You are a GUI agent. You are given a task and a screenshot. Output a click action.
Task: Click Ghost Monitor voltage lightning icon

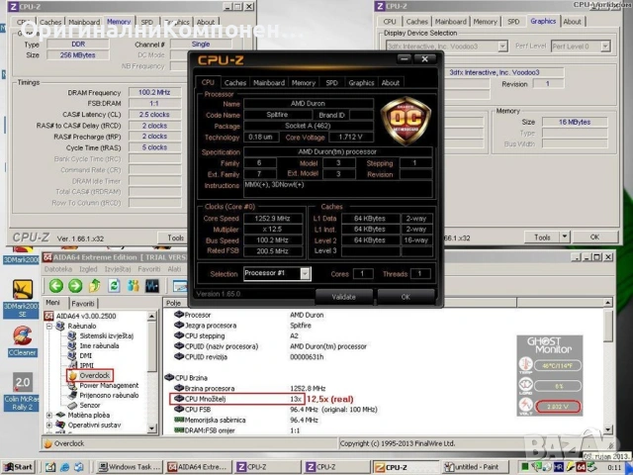[525, 406]
